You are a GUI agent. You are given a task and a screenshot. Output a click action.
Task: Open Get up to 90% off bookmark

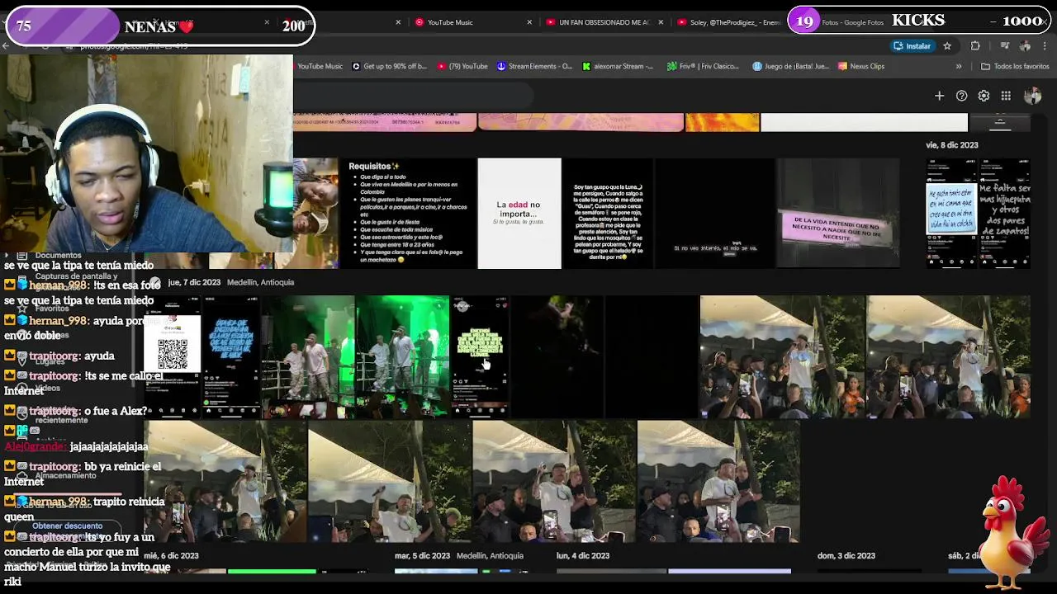(x=390, y=66)
